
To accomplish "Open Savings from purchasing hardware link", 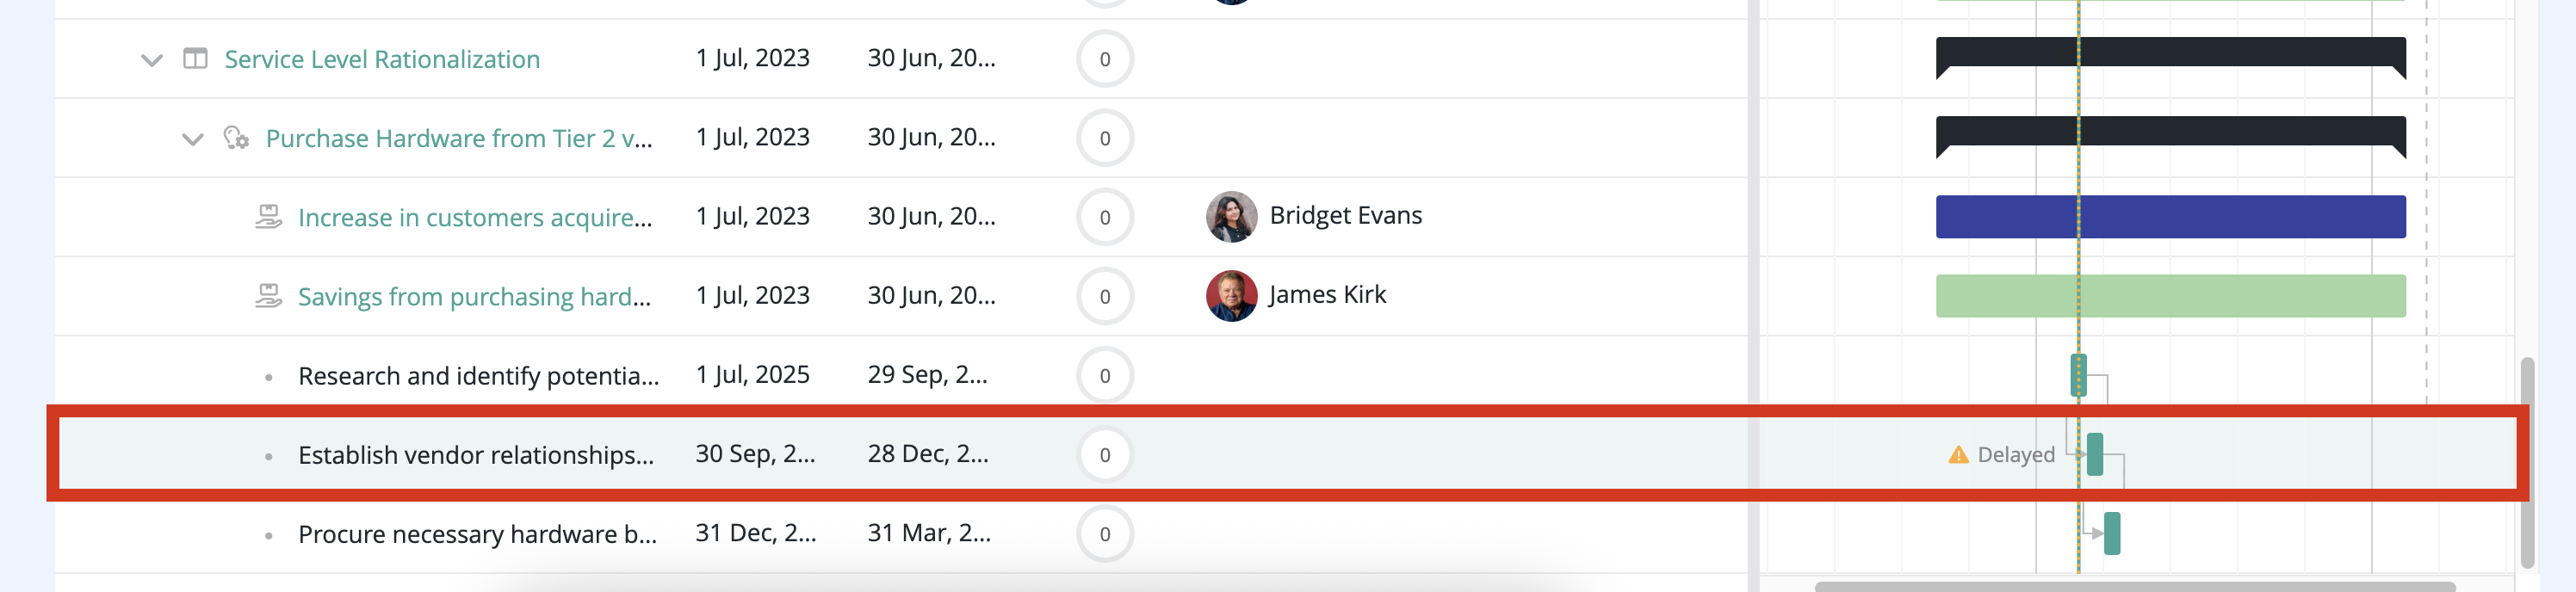I will click(x=475, y=296).
